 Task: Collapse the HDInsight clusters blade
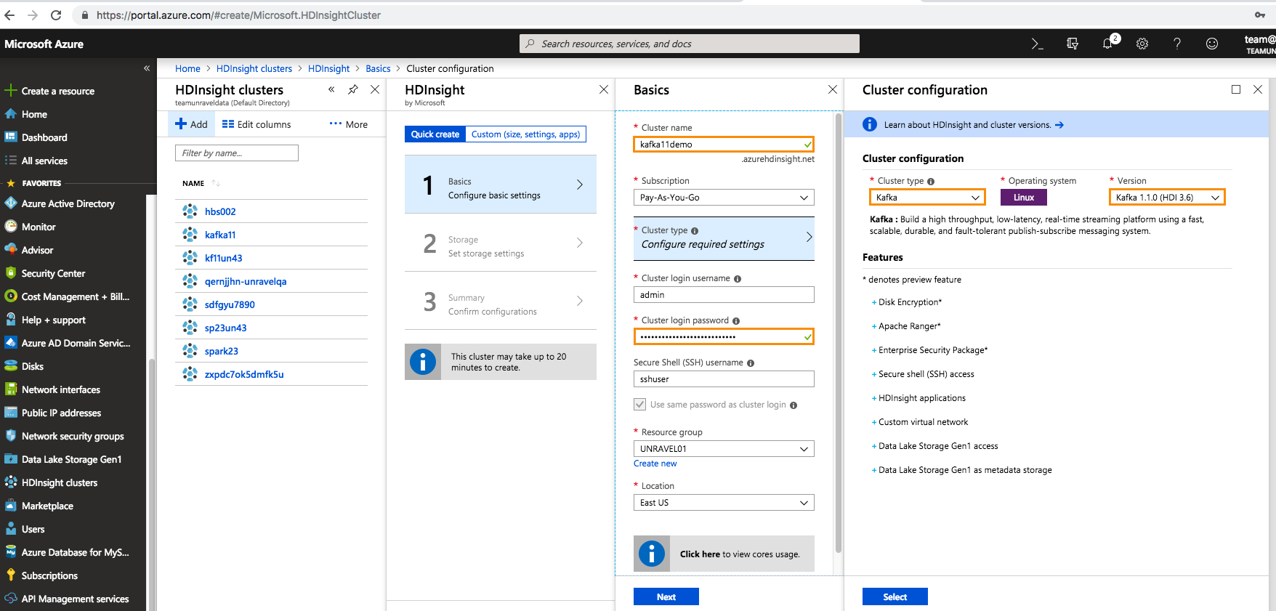click(331, 89)
